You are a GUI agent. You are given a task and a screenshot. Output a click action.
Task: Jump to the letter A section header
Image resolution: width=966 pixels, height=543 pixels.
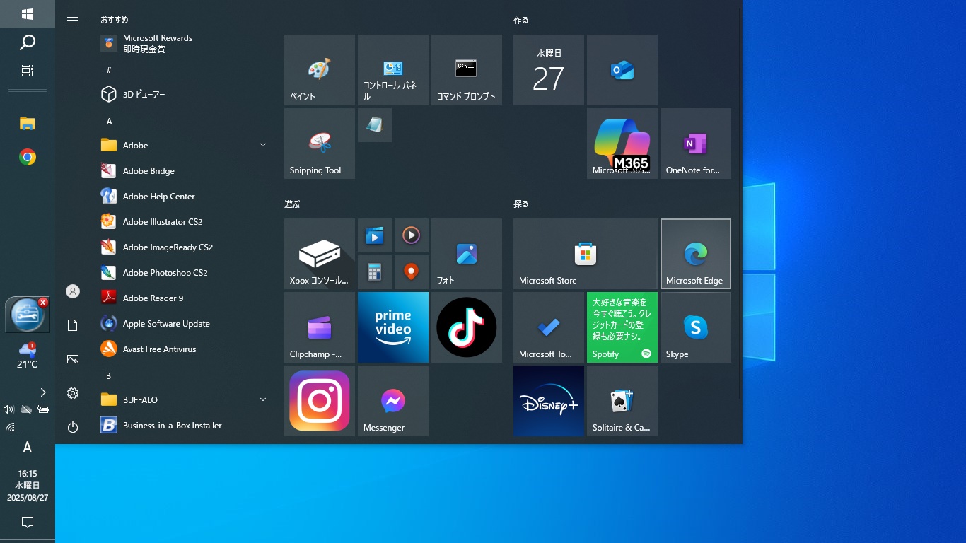(109, 122)
